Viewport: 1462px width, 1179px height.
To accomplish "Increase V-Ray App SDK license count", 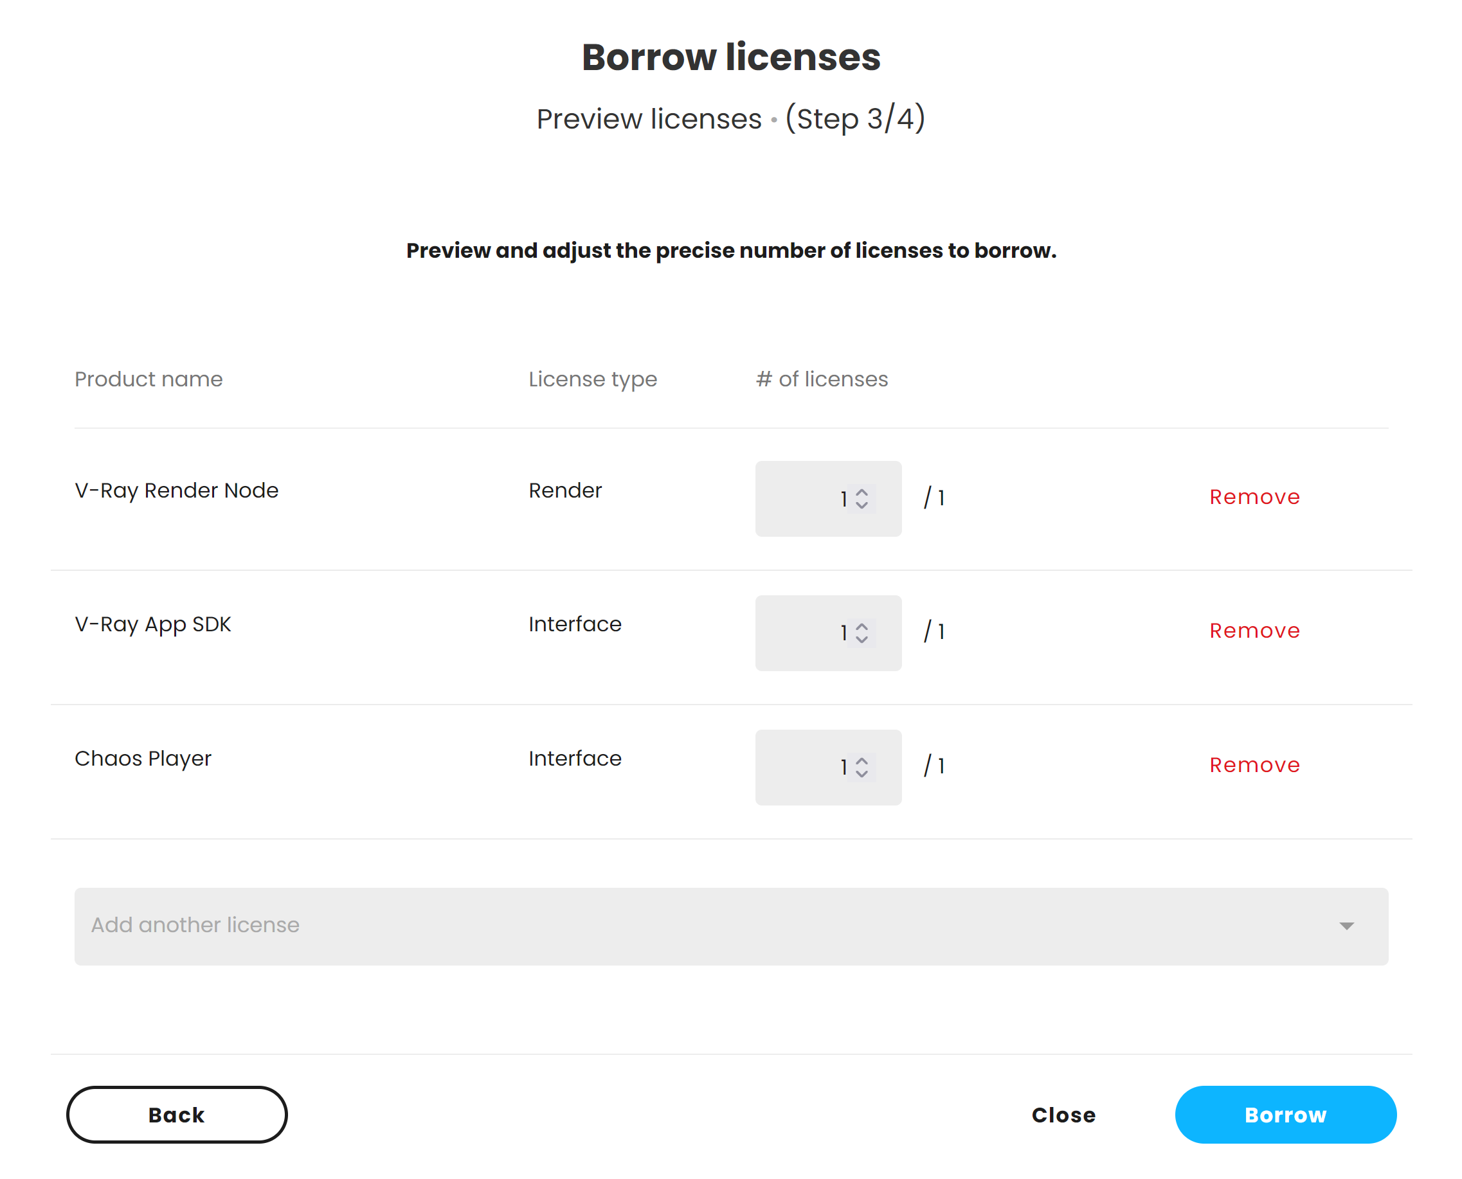I will point(861,626).
